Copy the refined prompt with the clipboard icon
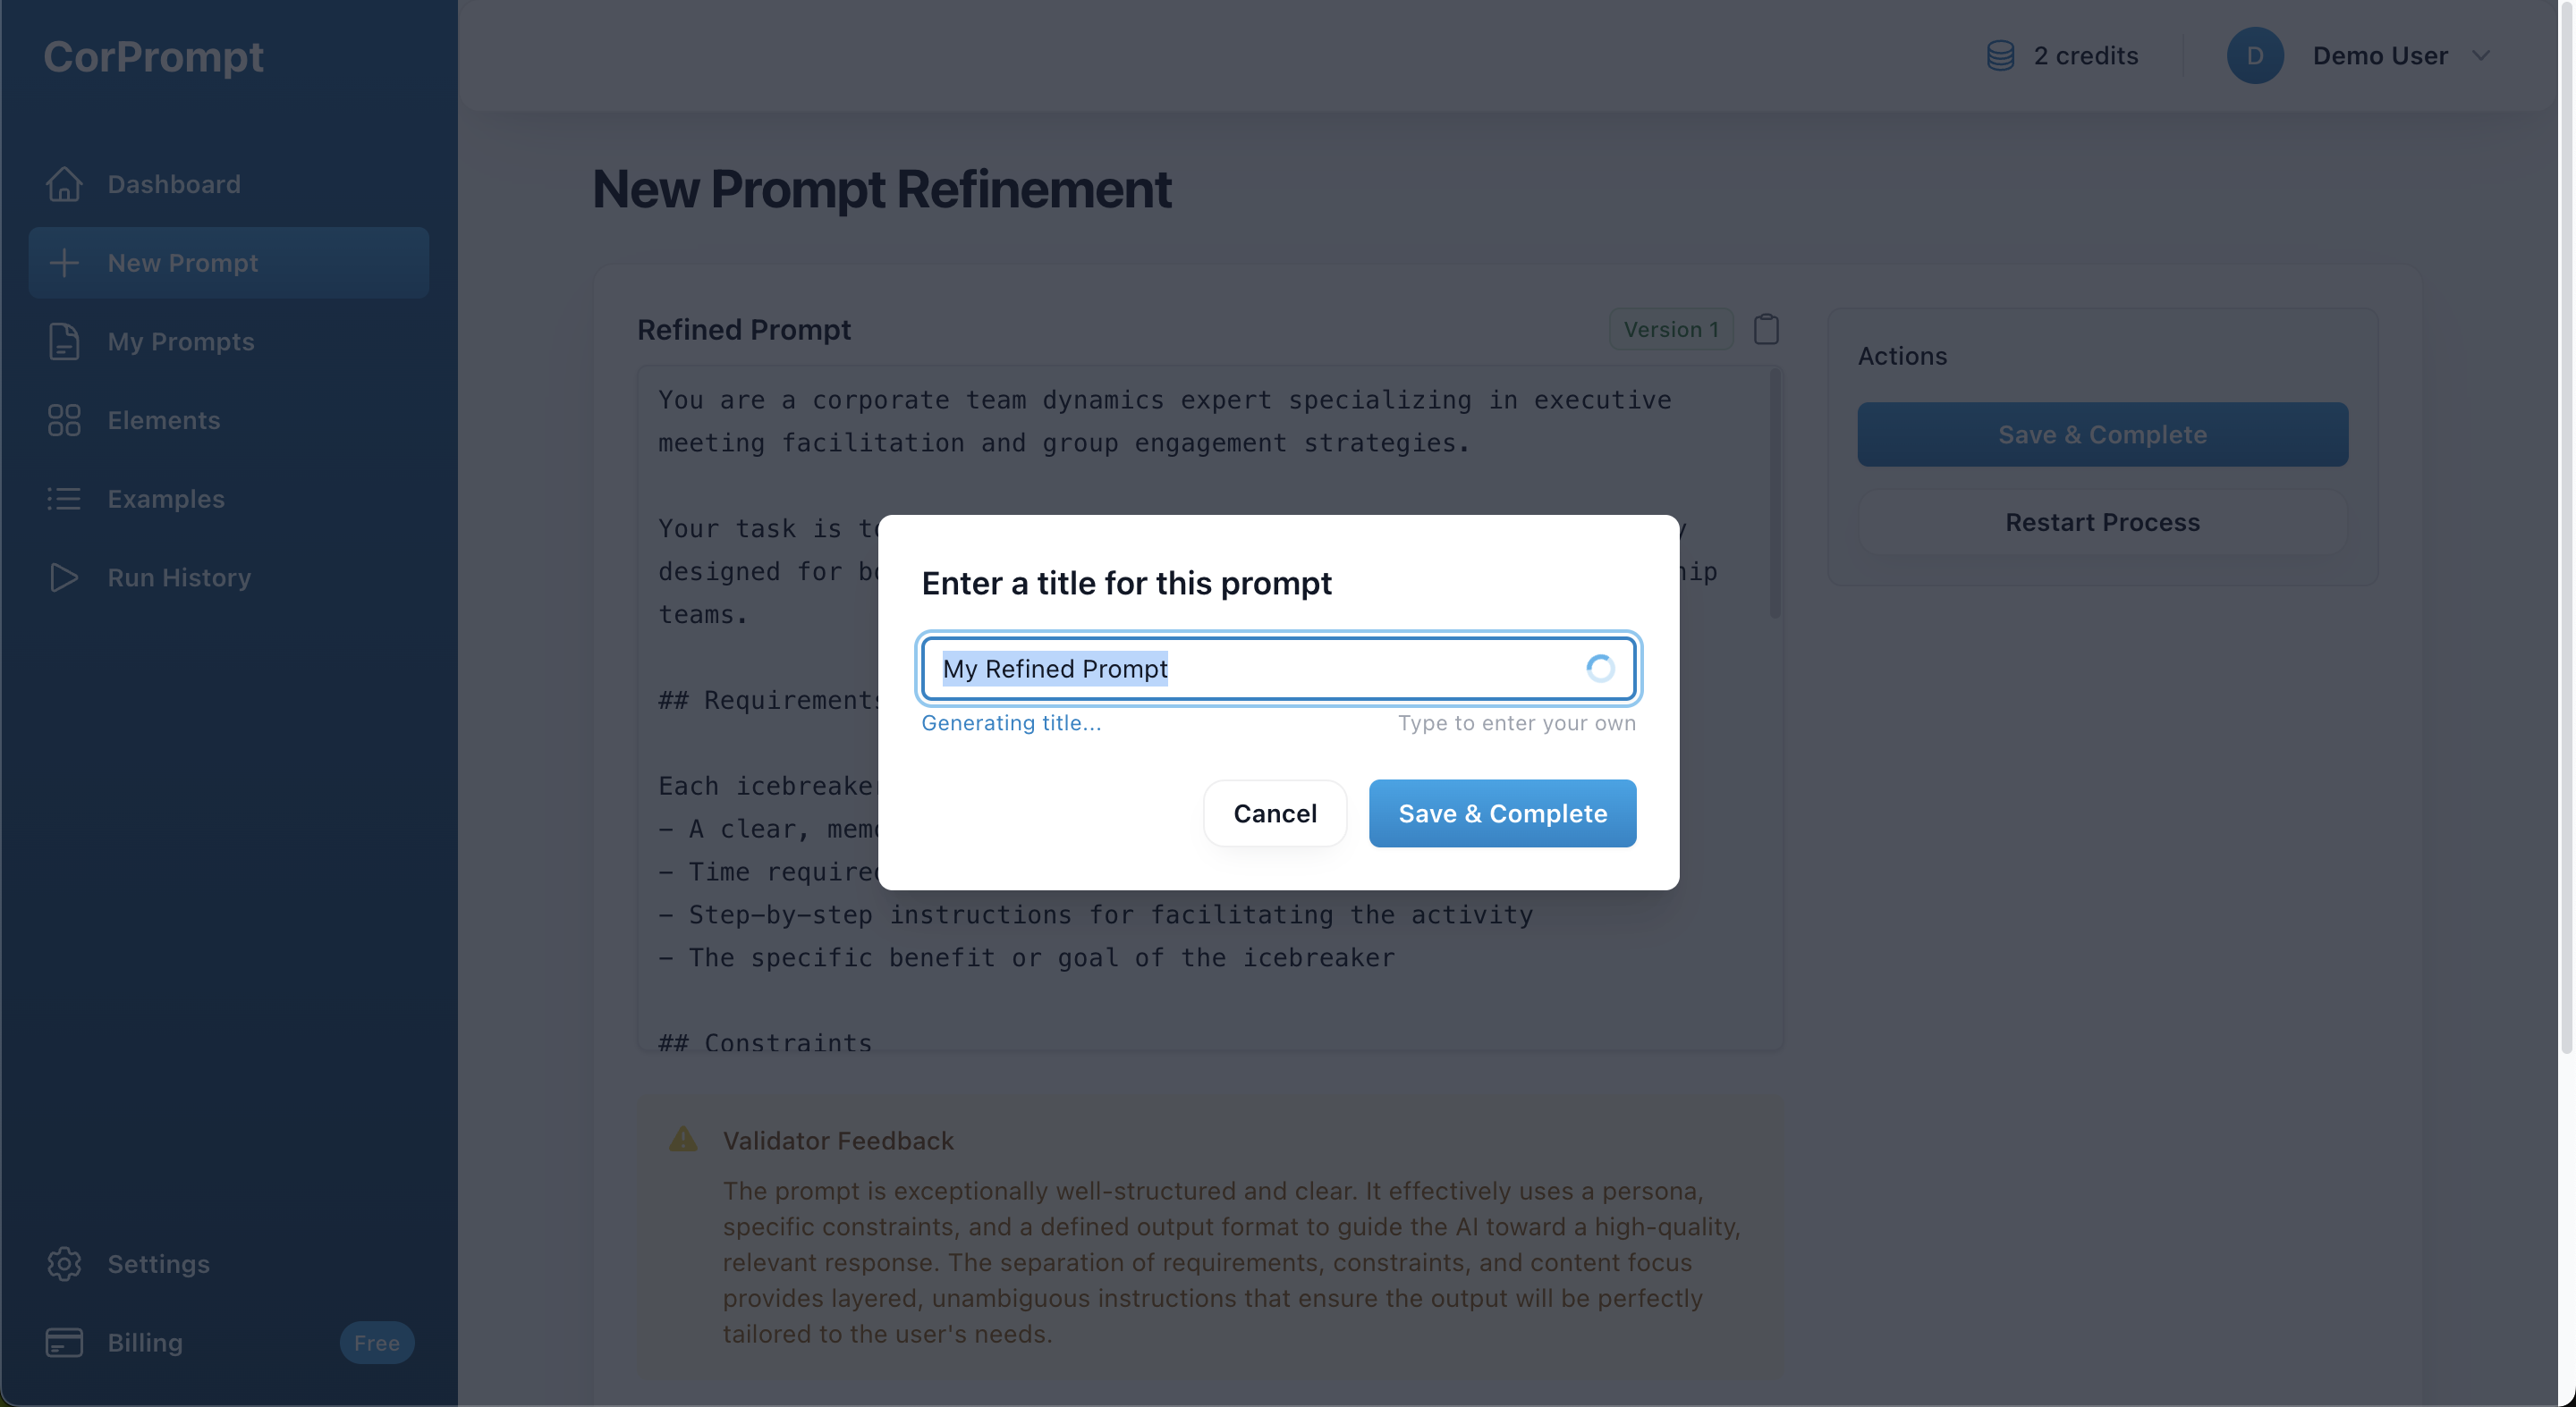Screen dimensions: 2576x1407 click(x=1766, y=329)
